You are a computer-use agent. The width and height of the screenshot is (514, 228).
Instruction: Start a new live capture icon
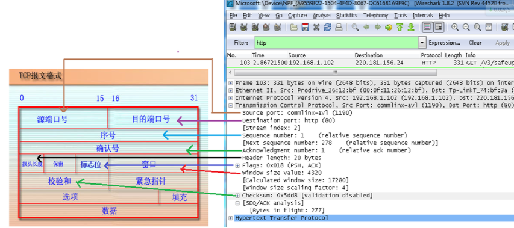pos(255,28)
